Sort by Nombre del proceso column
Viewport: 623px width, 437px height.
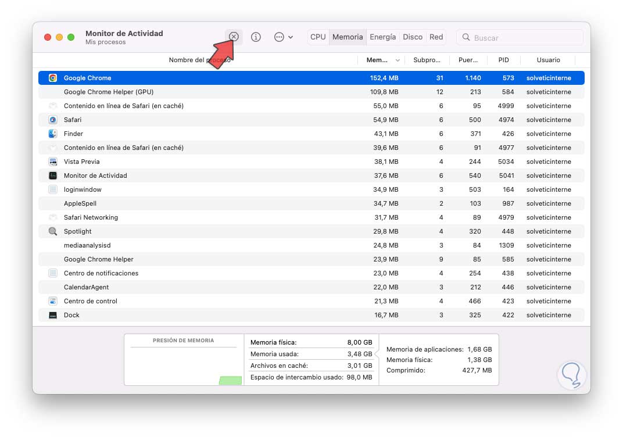[199, 60]
